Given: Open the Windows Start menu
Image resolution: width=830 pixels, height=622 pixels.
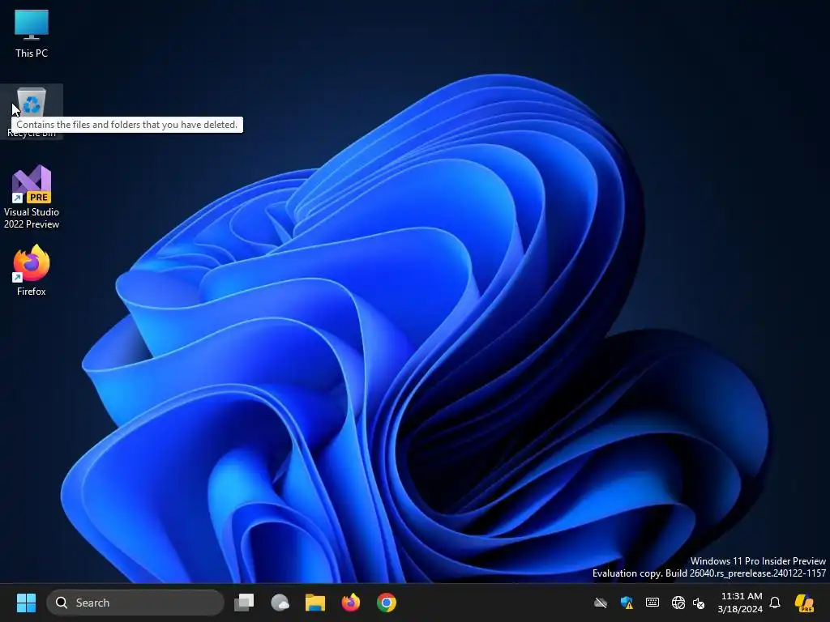Looking at the screenshot, I should tap(26, 603).
